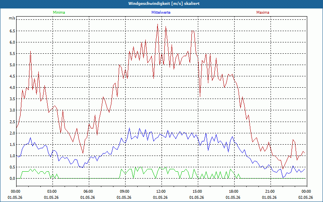The width and height of the screenshot is (323, 202).
Task: Click the 5,5 y-axis label
Action: click(13, 54)
